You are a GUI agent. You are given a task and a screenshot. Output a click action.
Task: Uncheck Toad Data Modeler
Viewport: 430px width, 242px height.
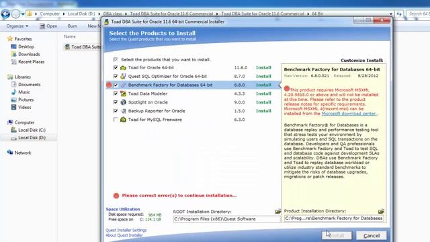[116, 93]
